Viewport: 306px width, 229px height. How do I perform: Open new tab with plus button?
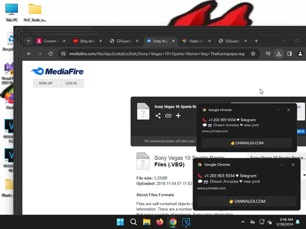click(x=256, y=41)
